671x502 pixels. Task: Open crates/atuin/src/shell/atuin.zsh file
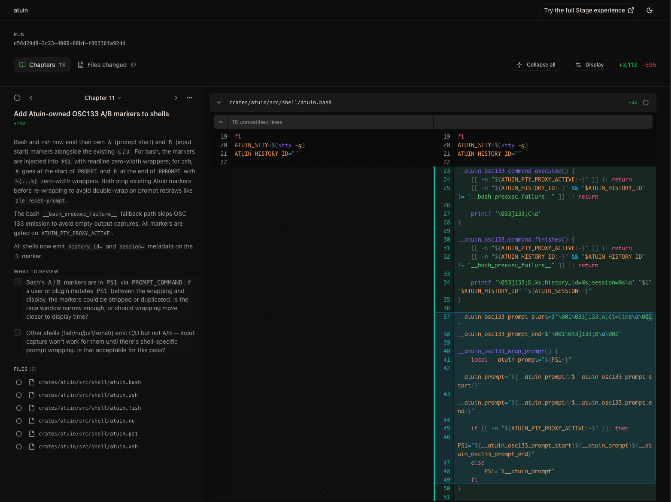click(88, 395)
